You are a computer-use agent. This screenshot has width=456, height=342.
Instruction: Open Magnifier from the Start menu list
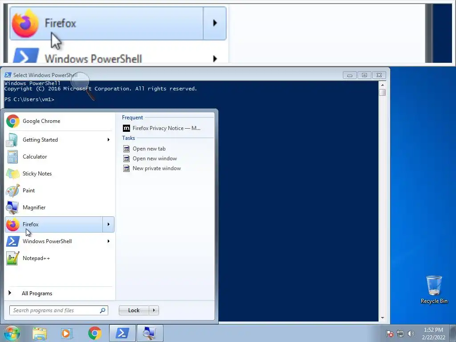coord(59,208)
